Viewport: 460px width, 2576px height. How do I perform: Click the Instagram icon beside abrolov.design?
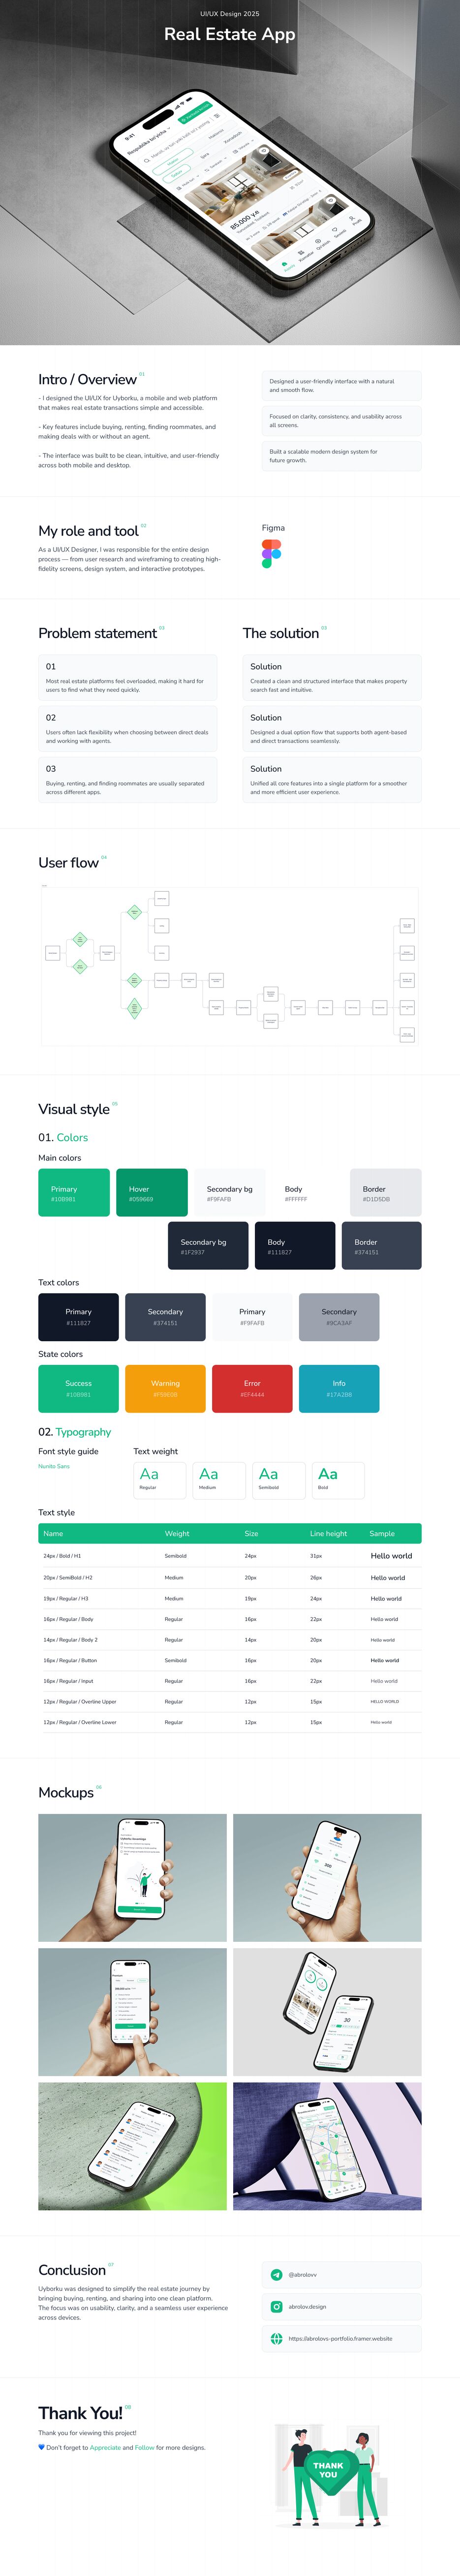[277, 2306]
